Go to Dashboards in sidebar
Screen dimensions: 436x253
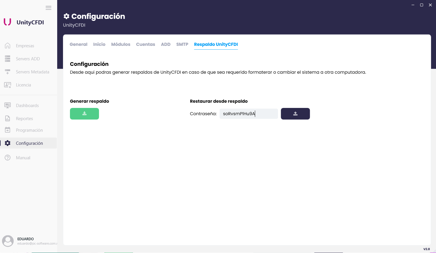point(27,106)
